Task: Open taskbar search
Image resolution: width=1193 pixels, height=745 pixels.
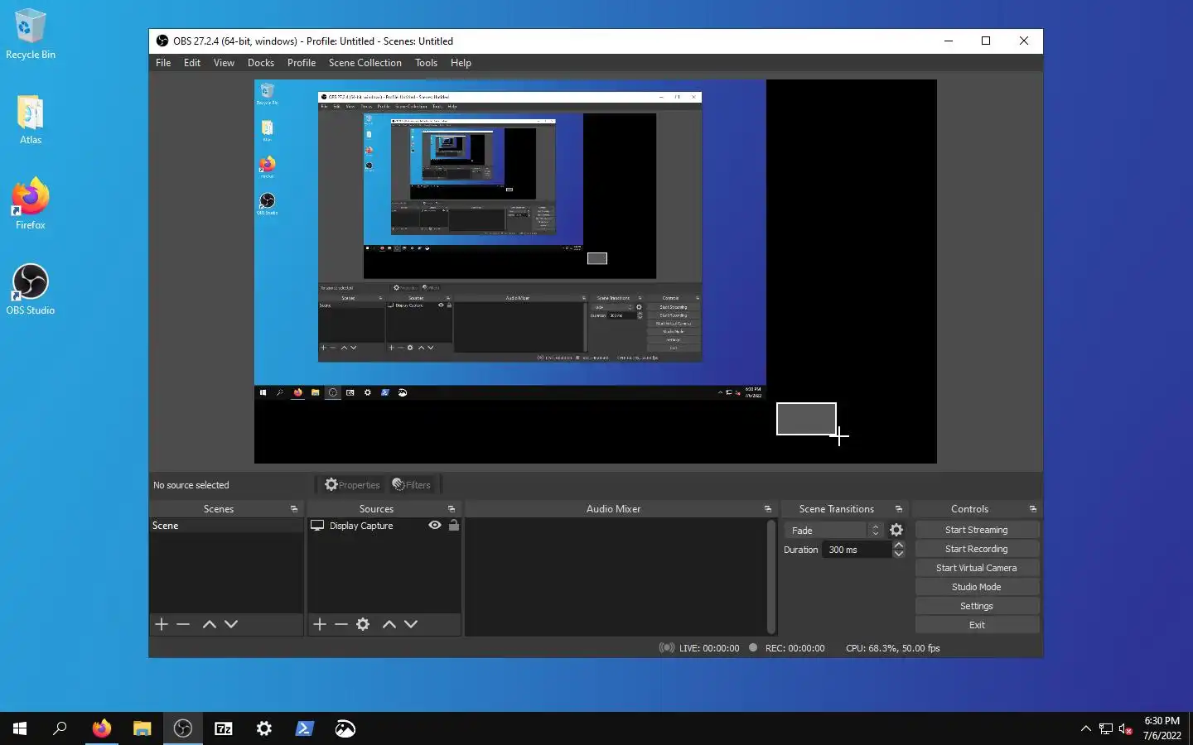Action: pos(60,728)
